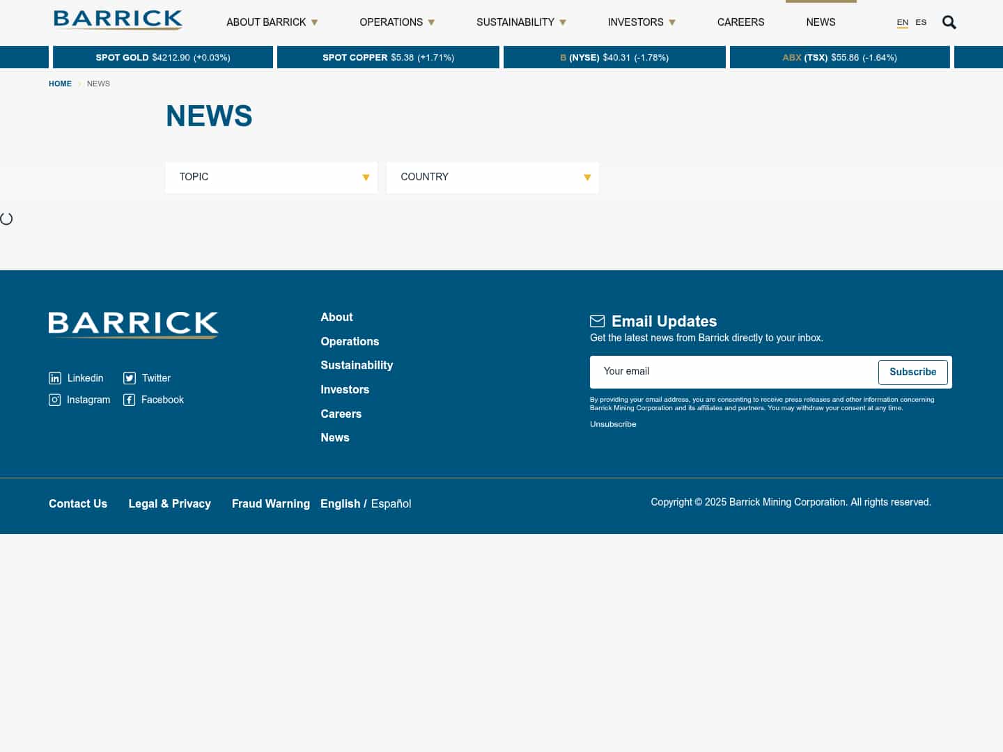Open the search magnifier icon
This screenshot has width=1003, height=752.
949,22
